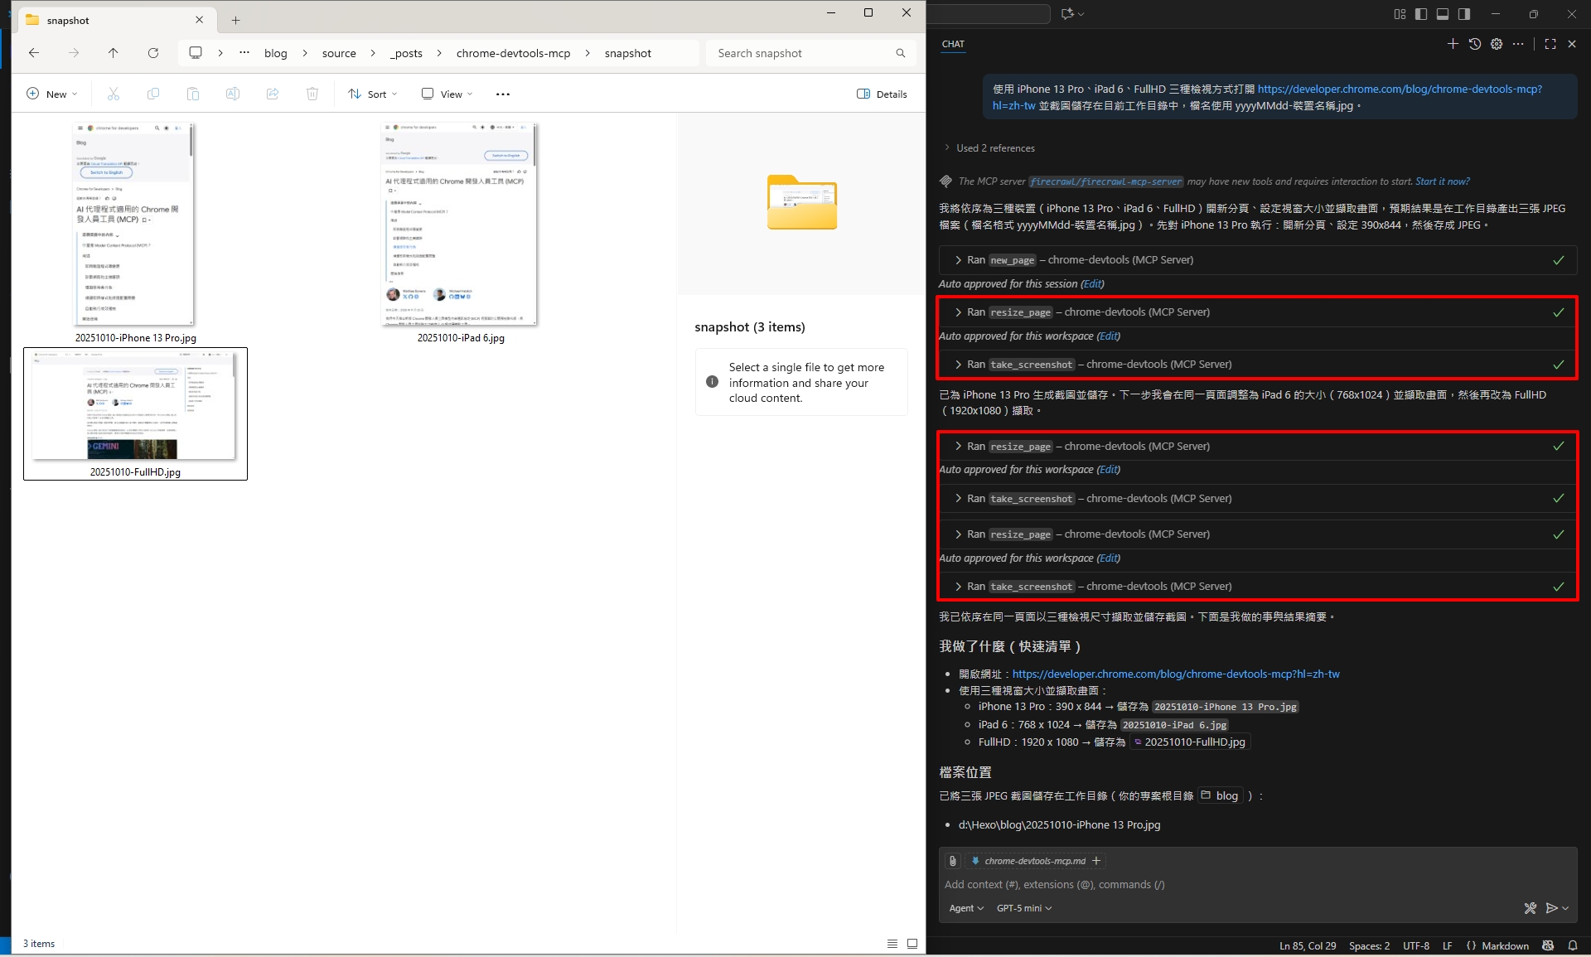Maximize the chat panel size

pyautogui.click(x=1550, y=44)
